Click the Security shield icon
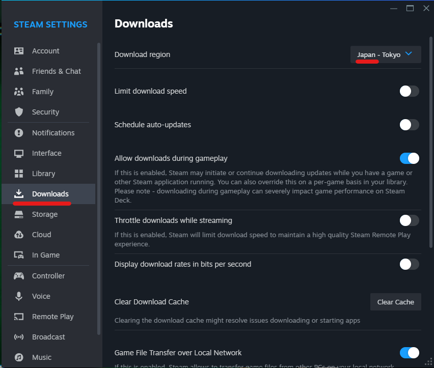This screenshot has width=434, height=368. tap(19, 112)
